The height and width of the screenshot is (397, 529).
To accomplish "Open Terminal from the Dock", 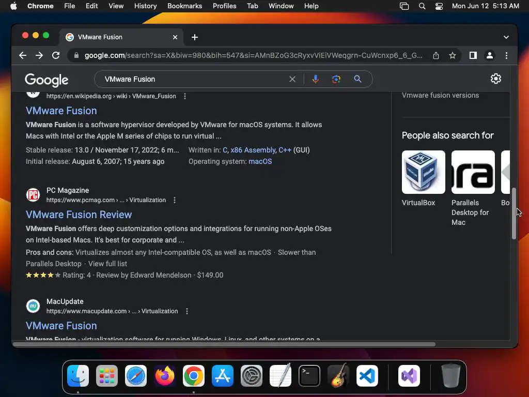I will pyautogui.click(x=309, y=376).
